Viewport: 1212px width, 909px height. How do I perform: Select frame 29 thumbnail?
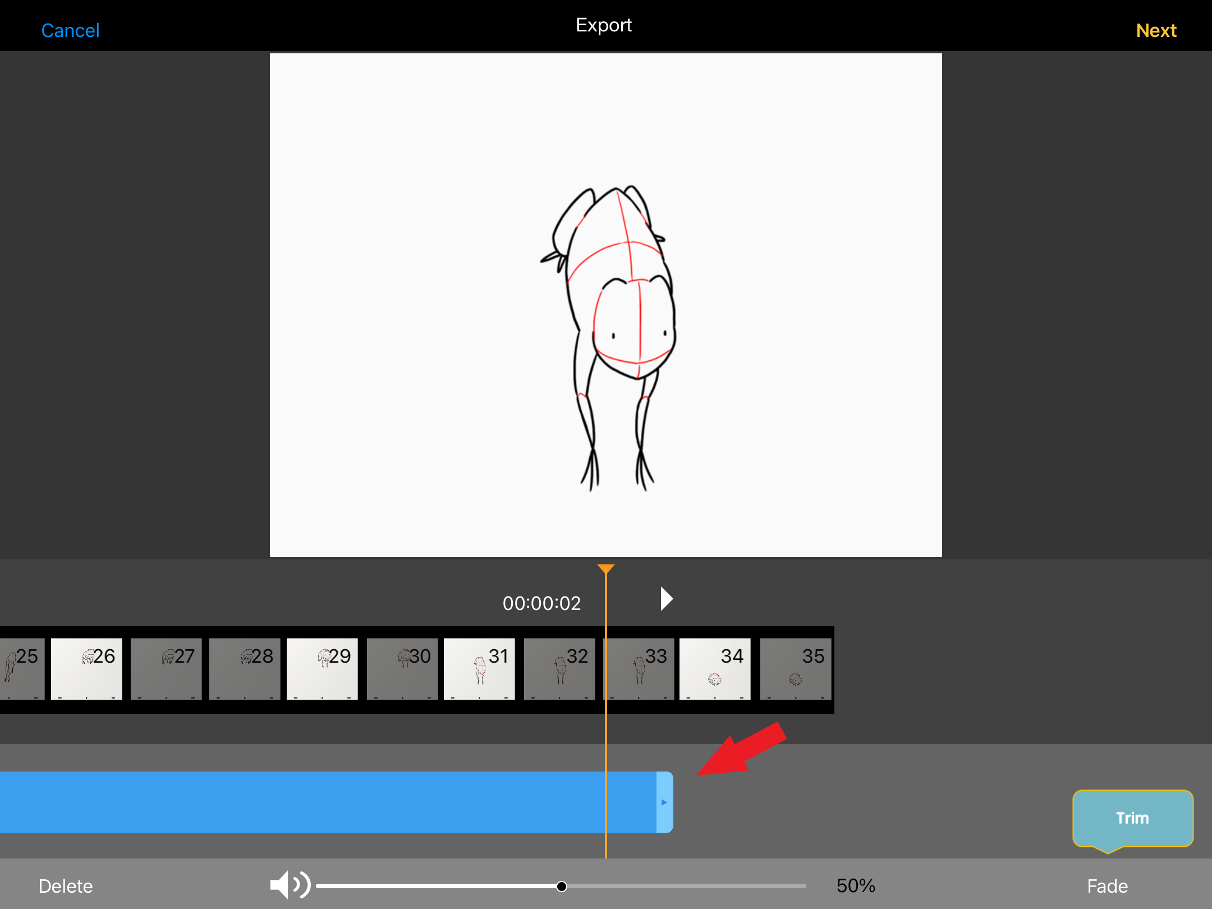pos(322,669)
